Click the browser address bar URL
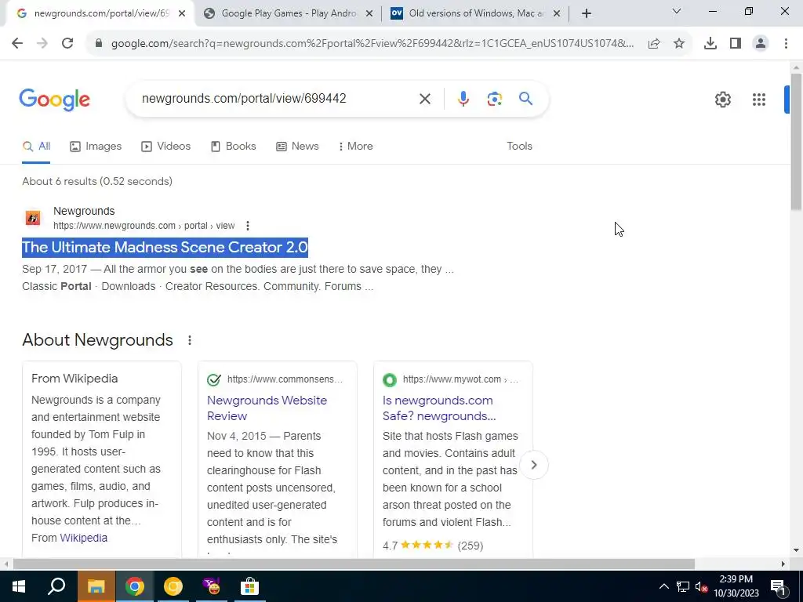The width and height of the screenshot is (803, 602). point(372,44)
